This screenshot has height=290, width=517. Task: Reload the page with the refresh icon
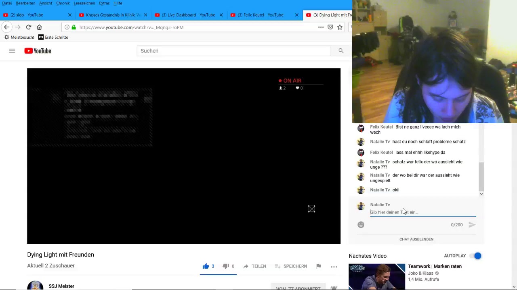[28, 27]
